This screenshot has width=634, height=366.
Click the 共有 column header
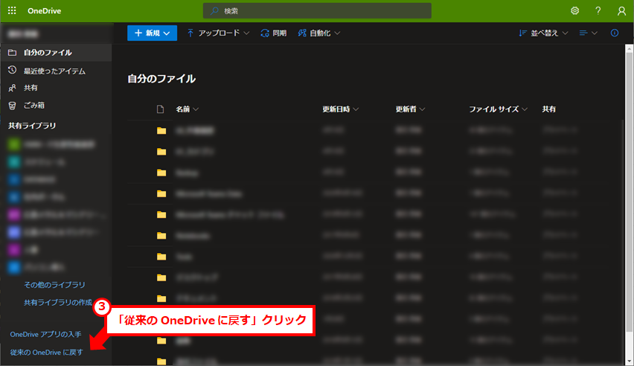[548, 109]
